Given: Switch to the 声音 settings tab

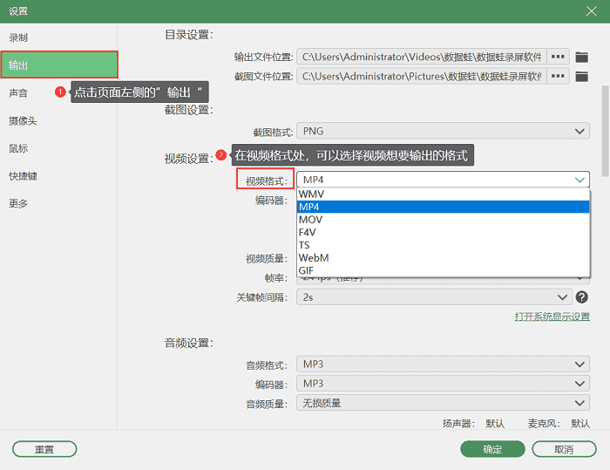Looking at the screenshot, I should [18, 93].
